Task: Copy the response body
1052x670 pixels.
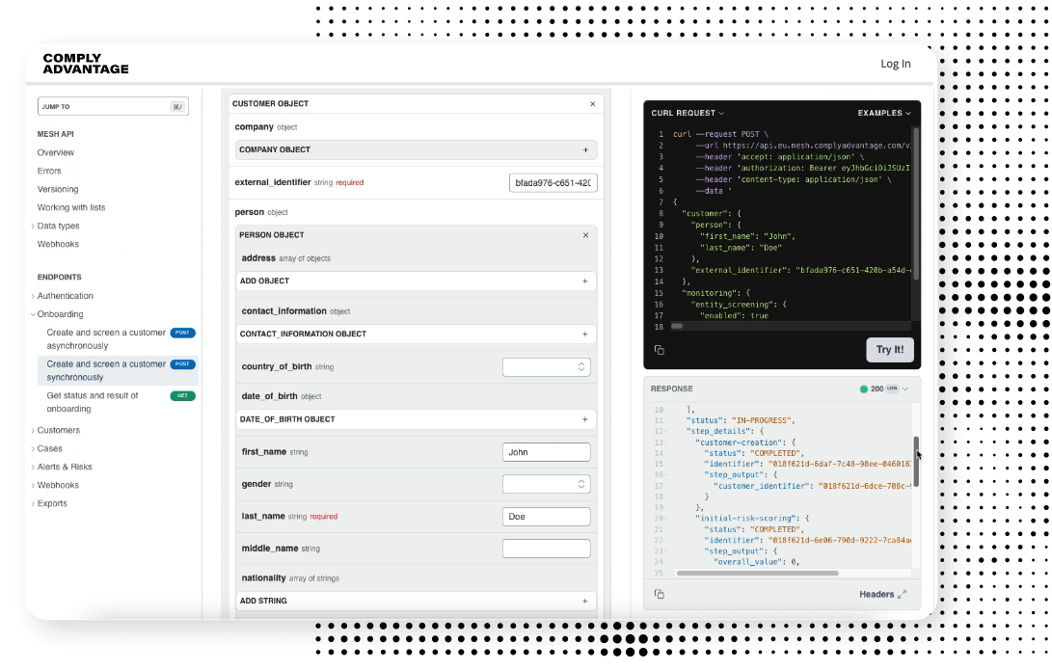Action: [x=660, y=594]
